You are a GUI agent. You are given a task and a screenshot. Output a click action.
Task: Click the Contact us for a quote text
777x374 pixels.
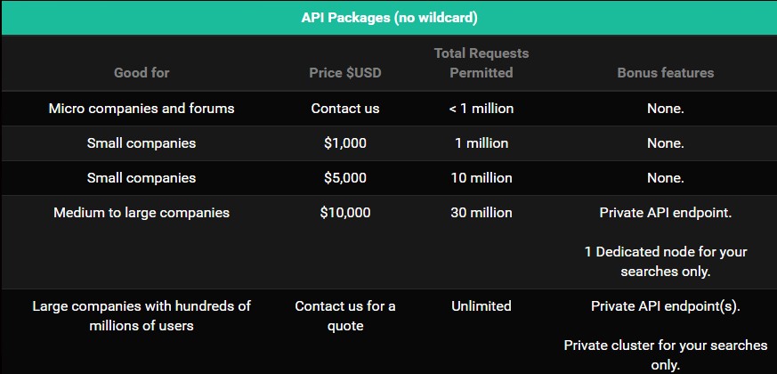click(x=345, y=315)
